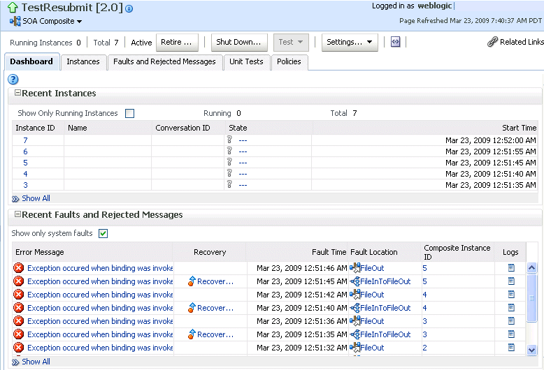Click the faults table scroll down arrow
Viewport: 544px width, 370px height.
point(531,350)
